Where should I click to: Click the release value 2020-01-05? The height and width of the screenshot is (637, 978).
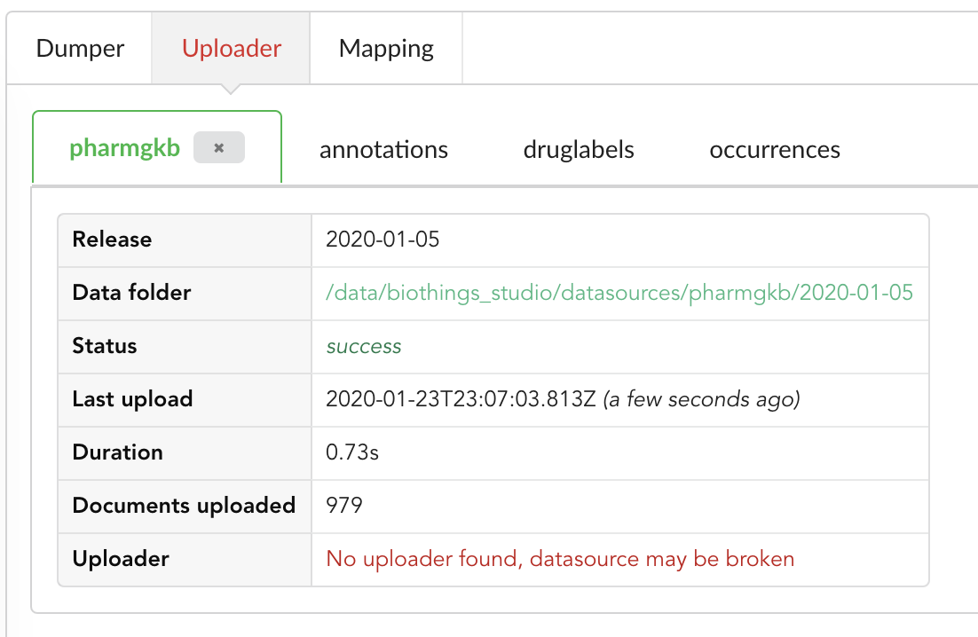(x=383, y=240)
